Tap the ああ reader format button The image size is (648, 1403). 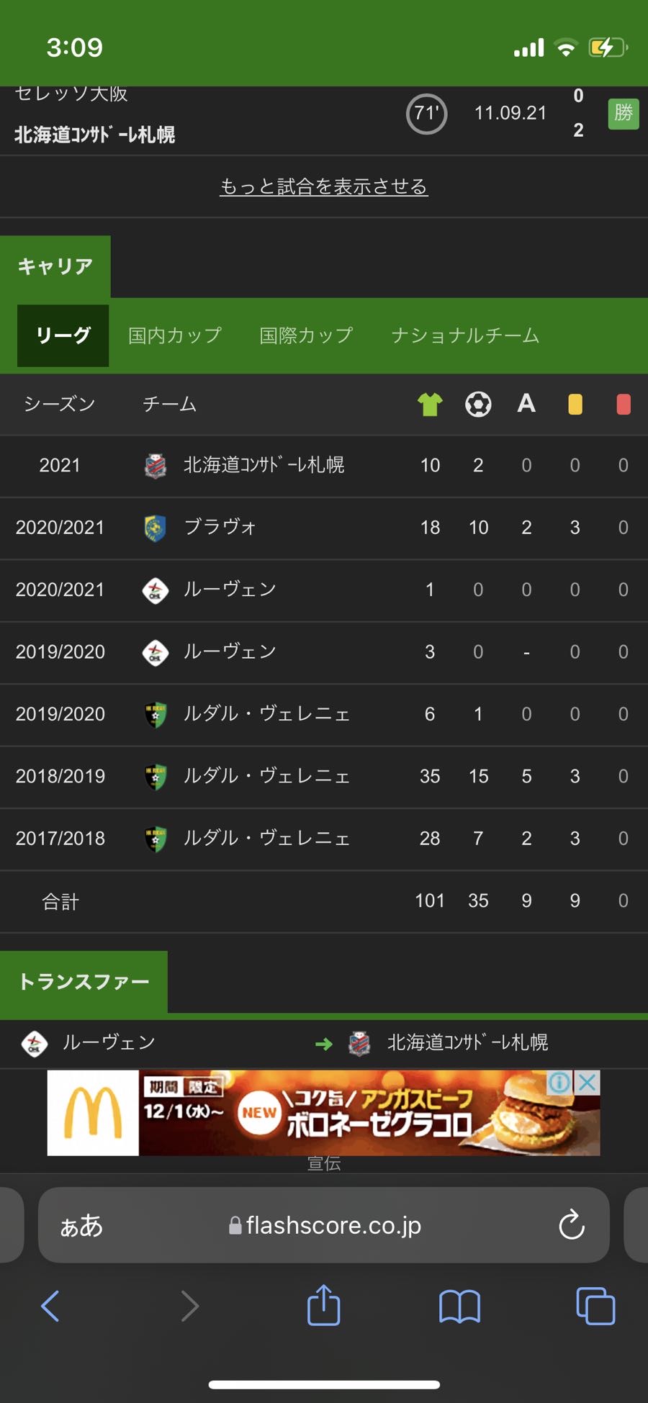81,1225
